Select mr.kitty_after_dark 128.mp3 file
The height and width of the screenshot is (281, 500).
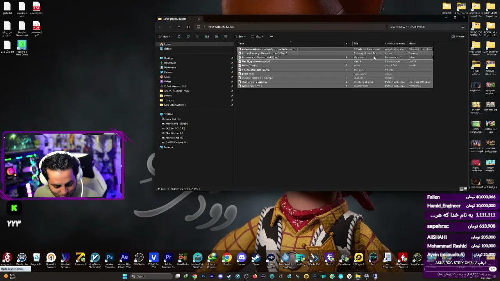[x=335, y=70]
